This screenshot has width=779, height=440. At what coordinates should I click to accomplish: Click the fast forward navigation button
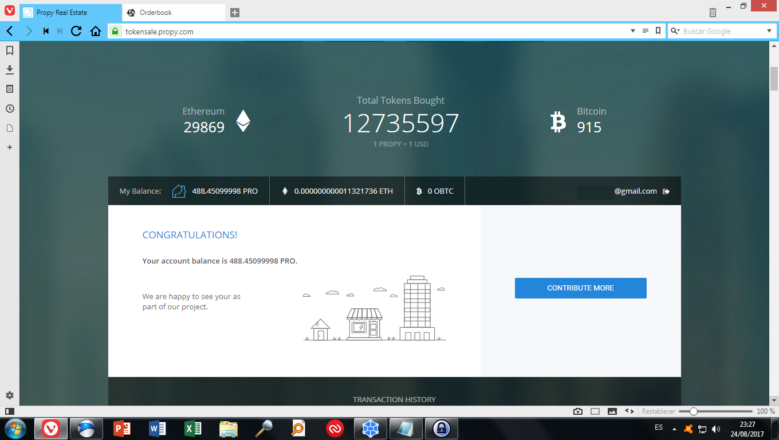pos(60,31)
